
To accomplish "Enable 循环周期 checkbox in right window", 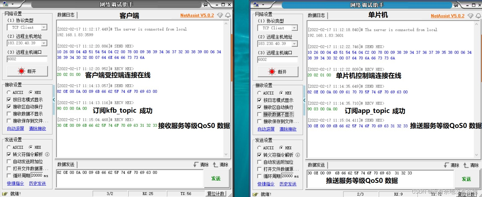I will tap(259, 176).
